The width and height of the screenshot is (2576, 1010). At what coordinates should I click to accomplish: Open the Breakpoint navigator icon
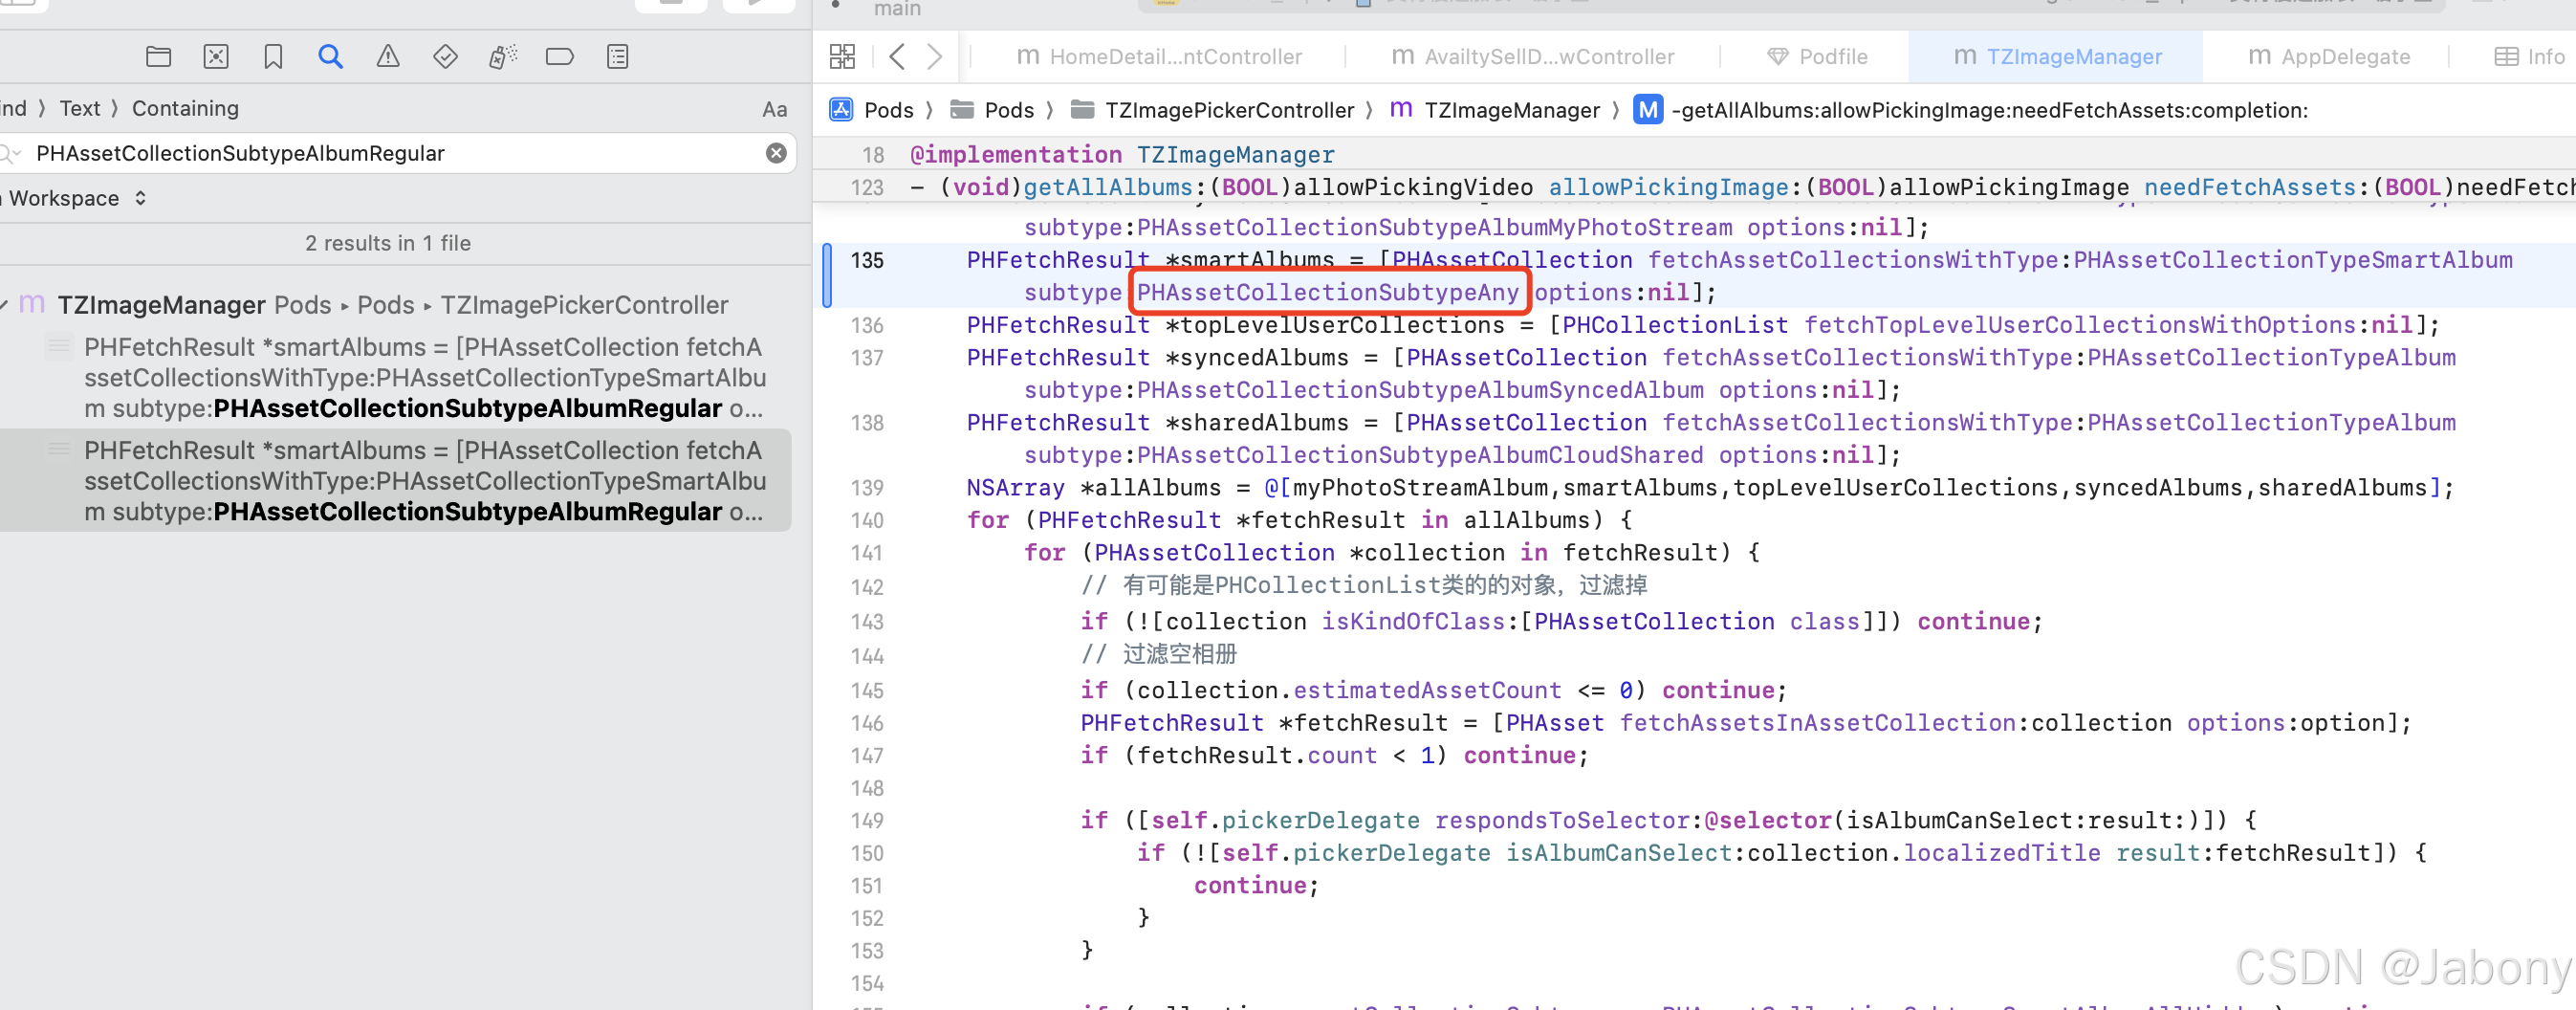click(560, 57)
